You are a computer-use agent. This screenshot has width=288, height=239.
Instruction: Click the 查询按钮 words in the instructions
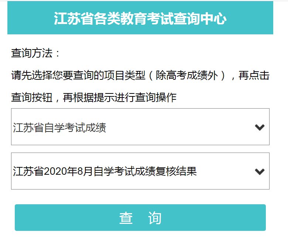coord(32,98)
